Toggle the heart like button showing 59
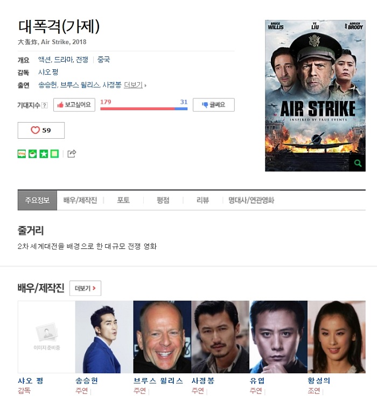 point(41,130)
